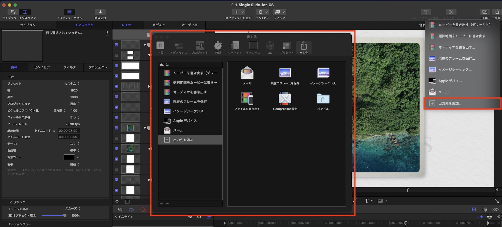Image resolution: width=502 pixels, height=227 pixels.
Task: Expand the 1991 layer disclosure triangle
Action: [149, 86]
